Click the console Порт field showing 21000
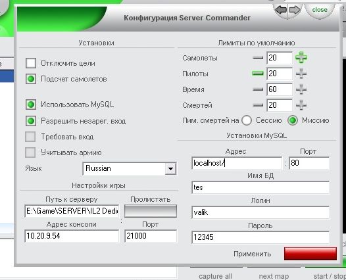 [x=151, y=236]
